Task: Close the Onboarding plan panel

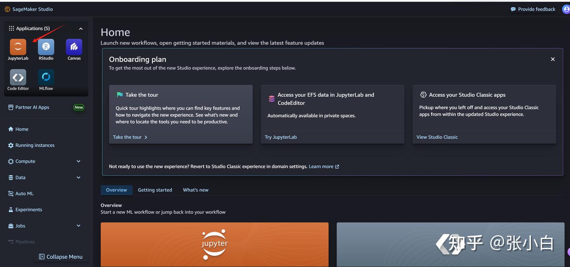Action: point(553,59)
